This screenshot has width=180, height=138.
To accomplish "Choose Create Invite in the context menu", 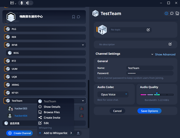I will (x=52, y=118).
